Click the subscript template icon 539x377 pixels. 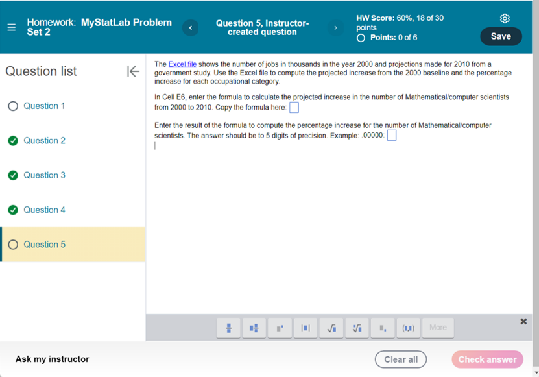point(383,328)
